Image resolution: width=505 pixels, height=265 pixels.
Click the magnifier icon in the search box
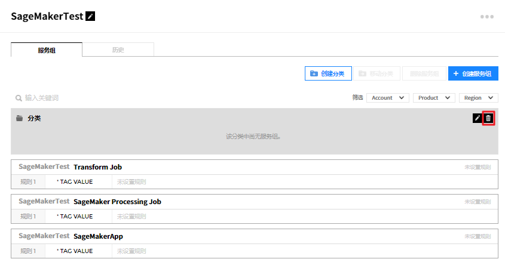tap(19, 98)
